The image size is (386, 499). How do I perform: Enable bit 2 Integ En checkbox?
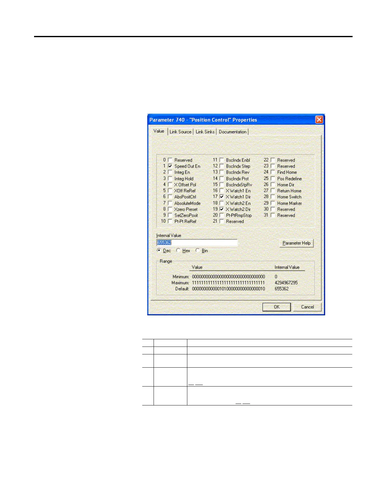pyautogui.click(x=170, y=172)
